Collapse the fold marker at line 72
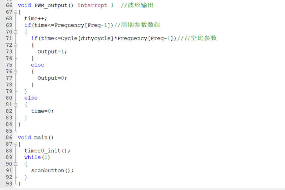This screenshot has width=285, height=190. pyautogui.click(x=15, y=45)
